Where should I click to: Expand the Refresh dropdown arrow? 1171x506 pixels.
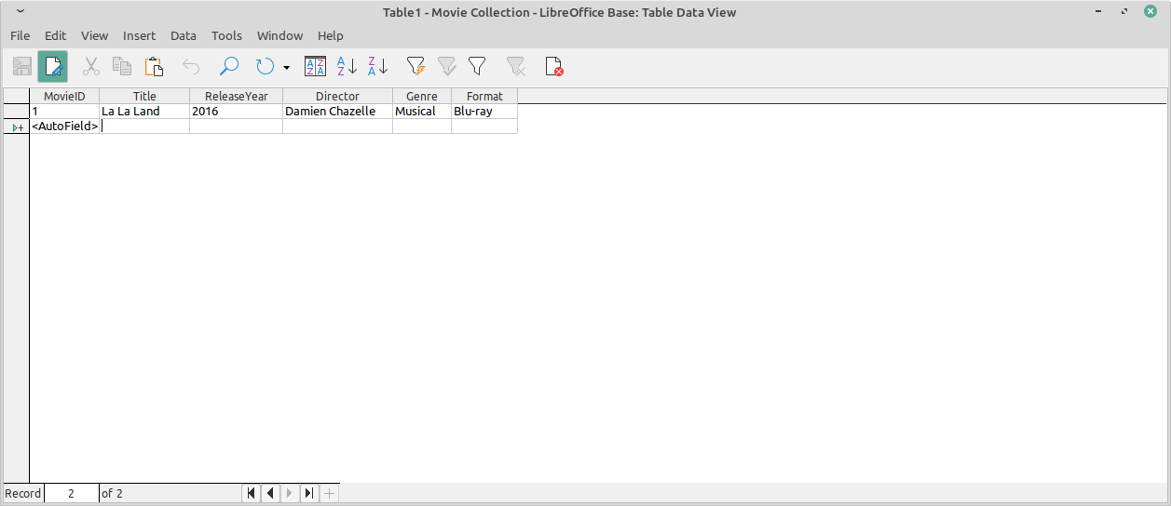click(286, 67)
